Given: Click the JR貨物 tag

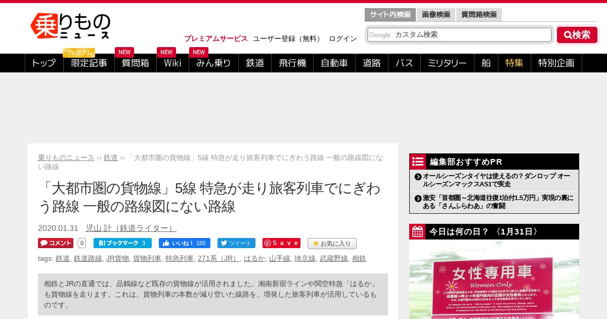Looking at the screenshot, I should pyautogui.click(x=117, y=258).
